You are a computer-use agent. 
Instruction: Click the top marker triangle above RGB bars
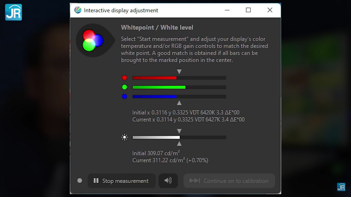[x=179, y=72]
